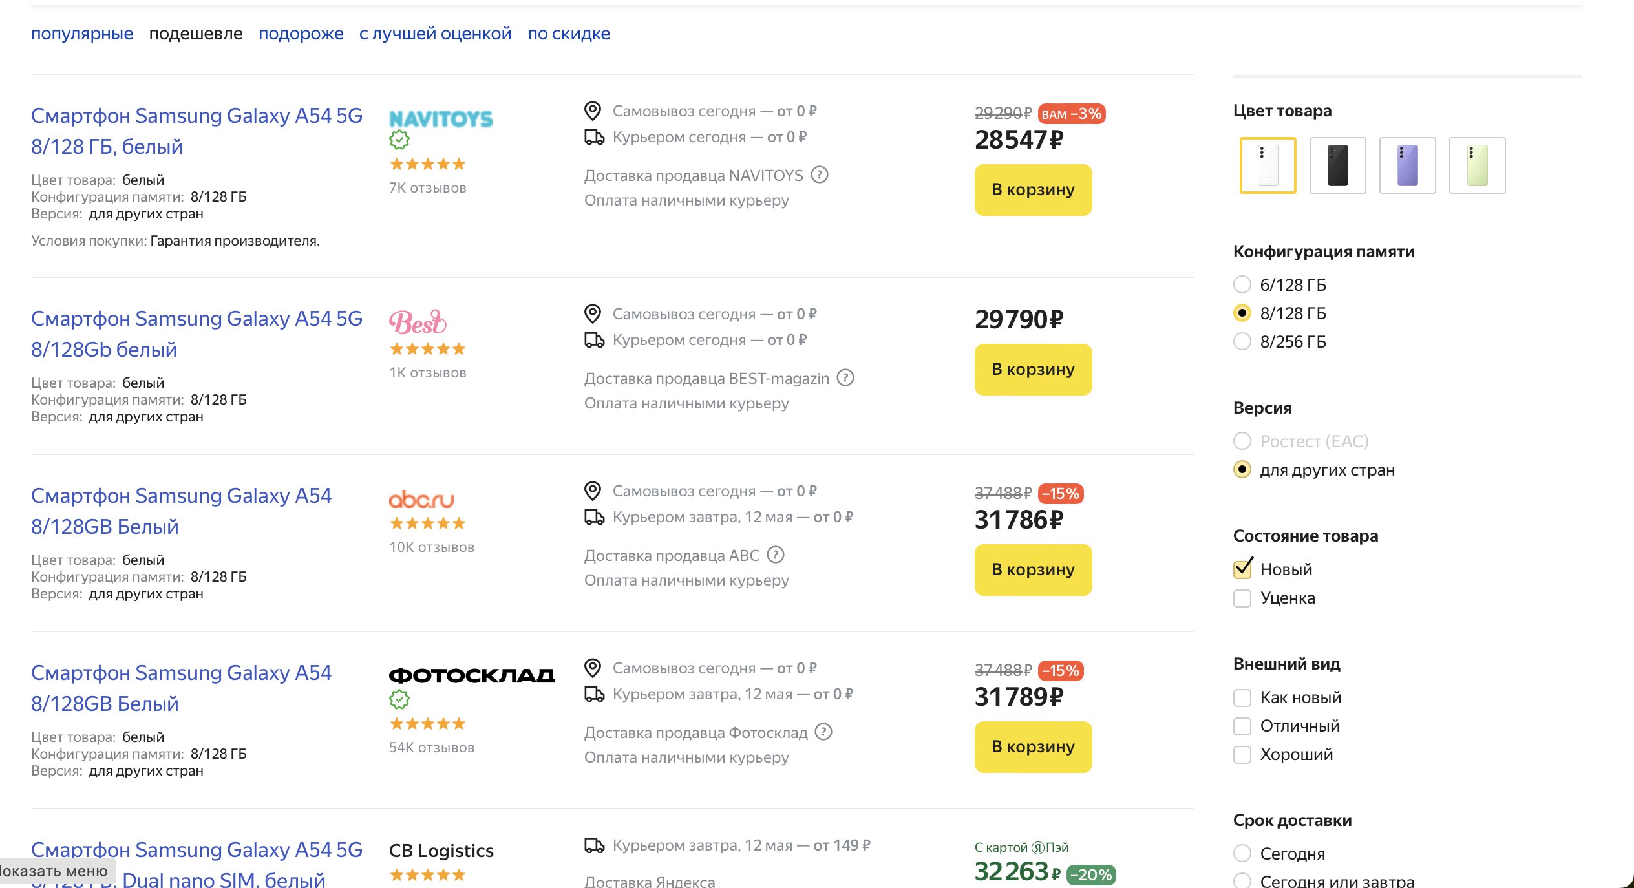Click the Фотосклад shop logo
This screenshot has height=888, width=1634.
pyautogui.click(x=472, y=675)
